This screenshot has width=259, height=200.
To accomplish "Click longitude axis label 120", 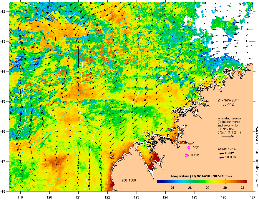I will click(49, 197).
